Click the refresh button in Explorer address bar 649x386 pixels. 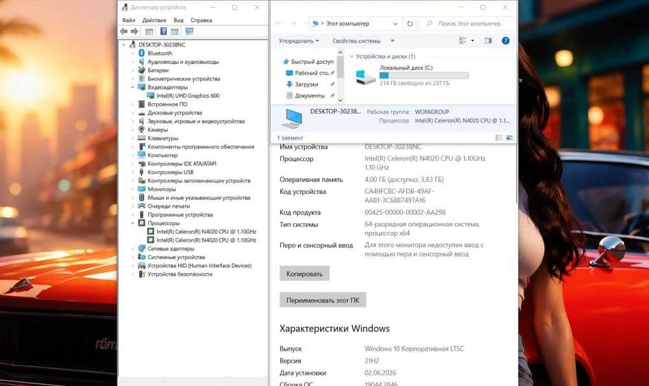click(x=410, y=23)
